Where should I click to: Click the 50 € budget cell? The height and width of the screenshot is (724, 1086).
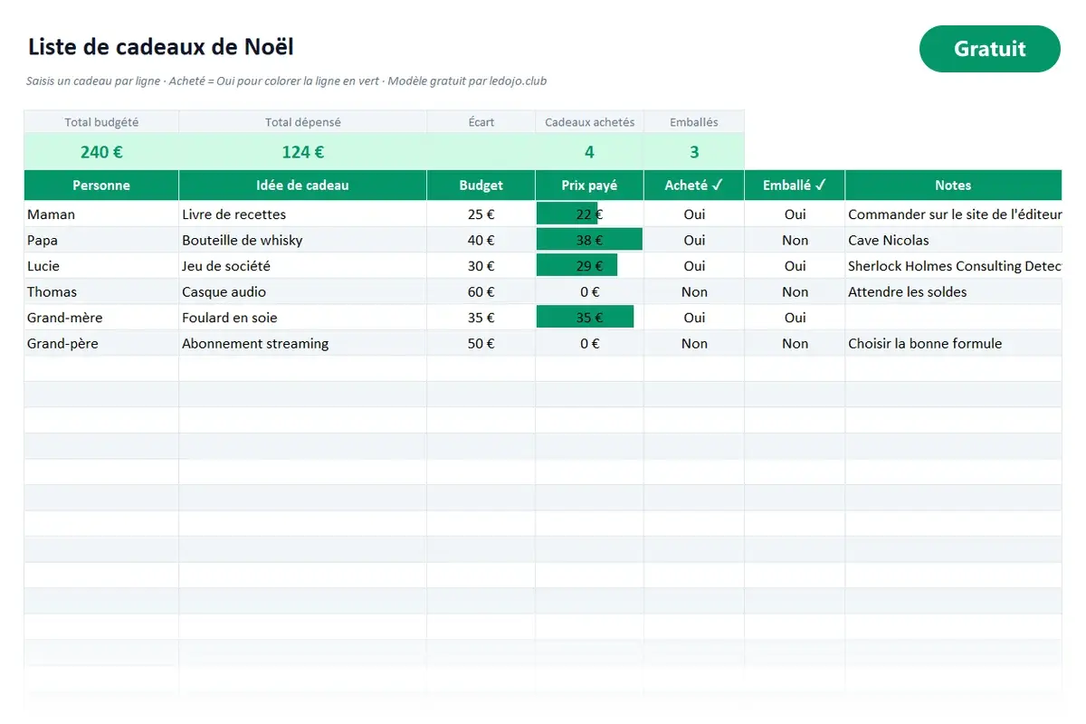tap(481, 343)
